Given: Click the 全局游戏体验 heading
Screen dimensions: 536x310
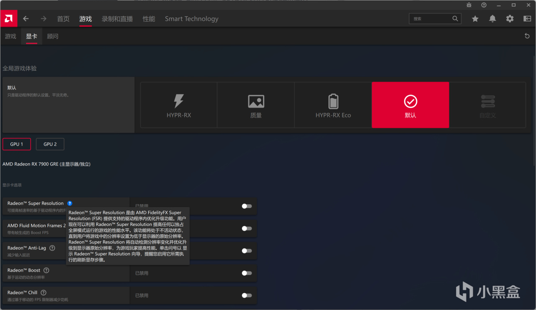Looking at the screenshot, I should [x=20, y=68].
